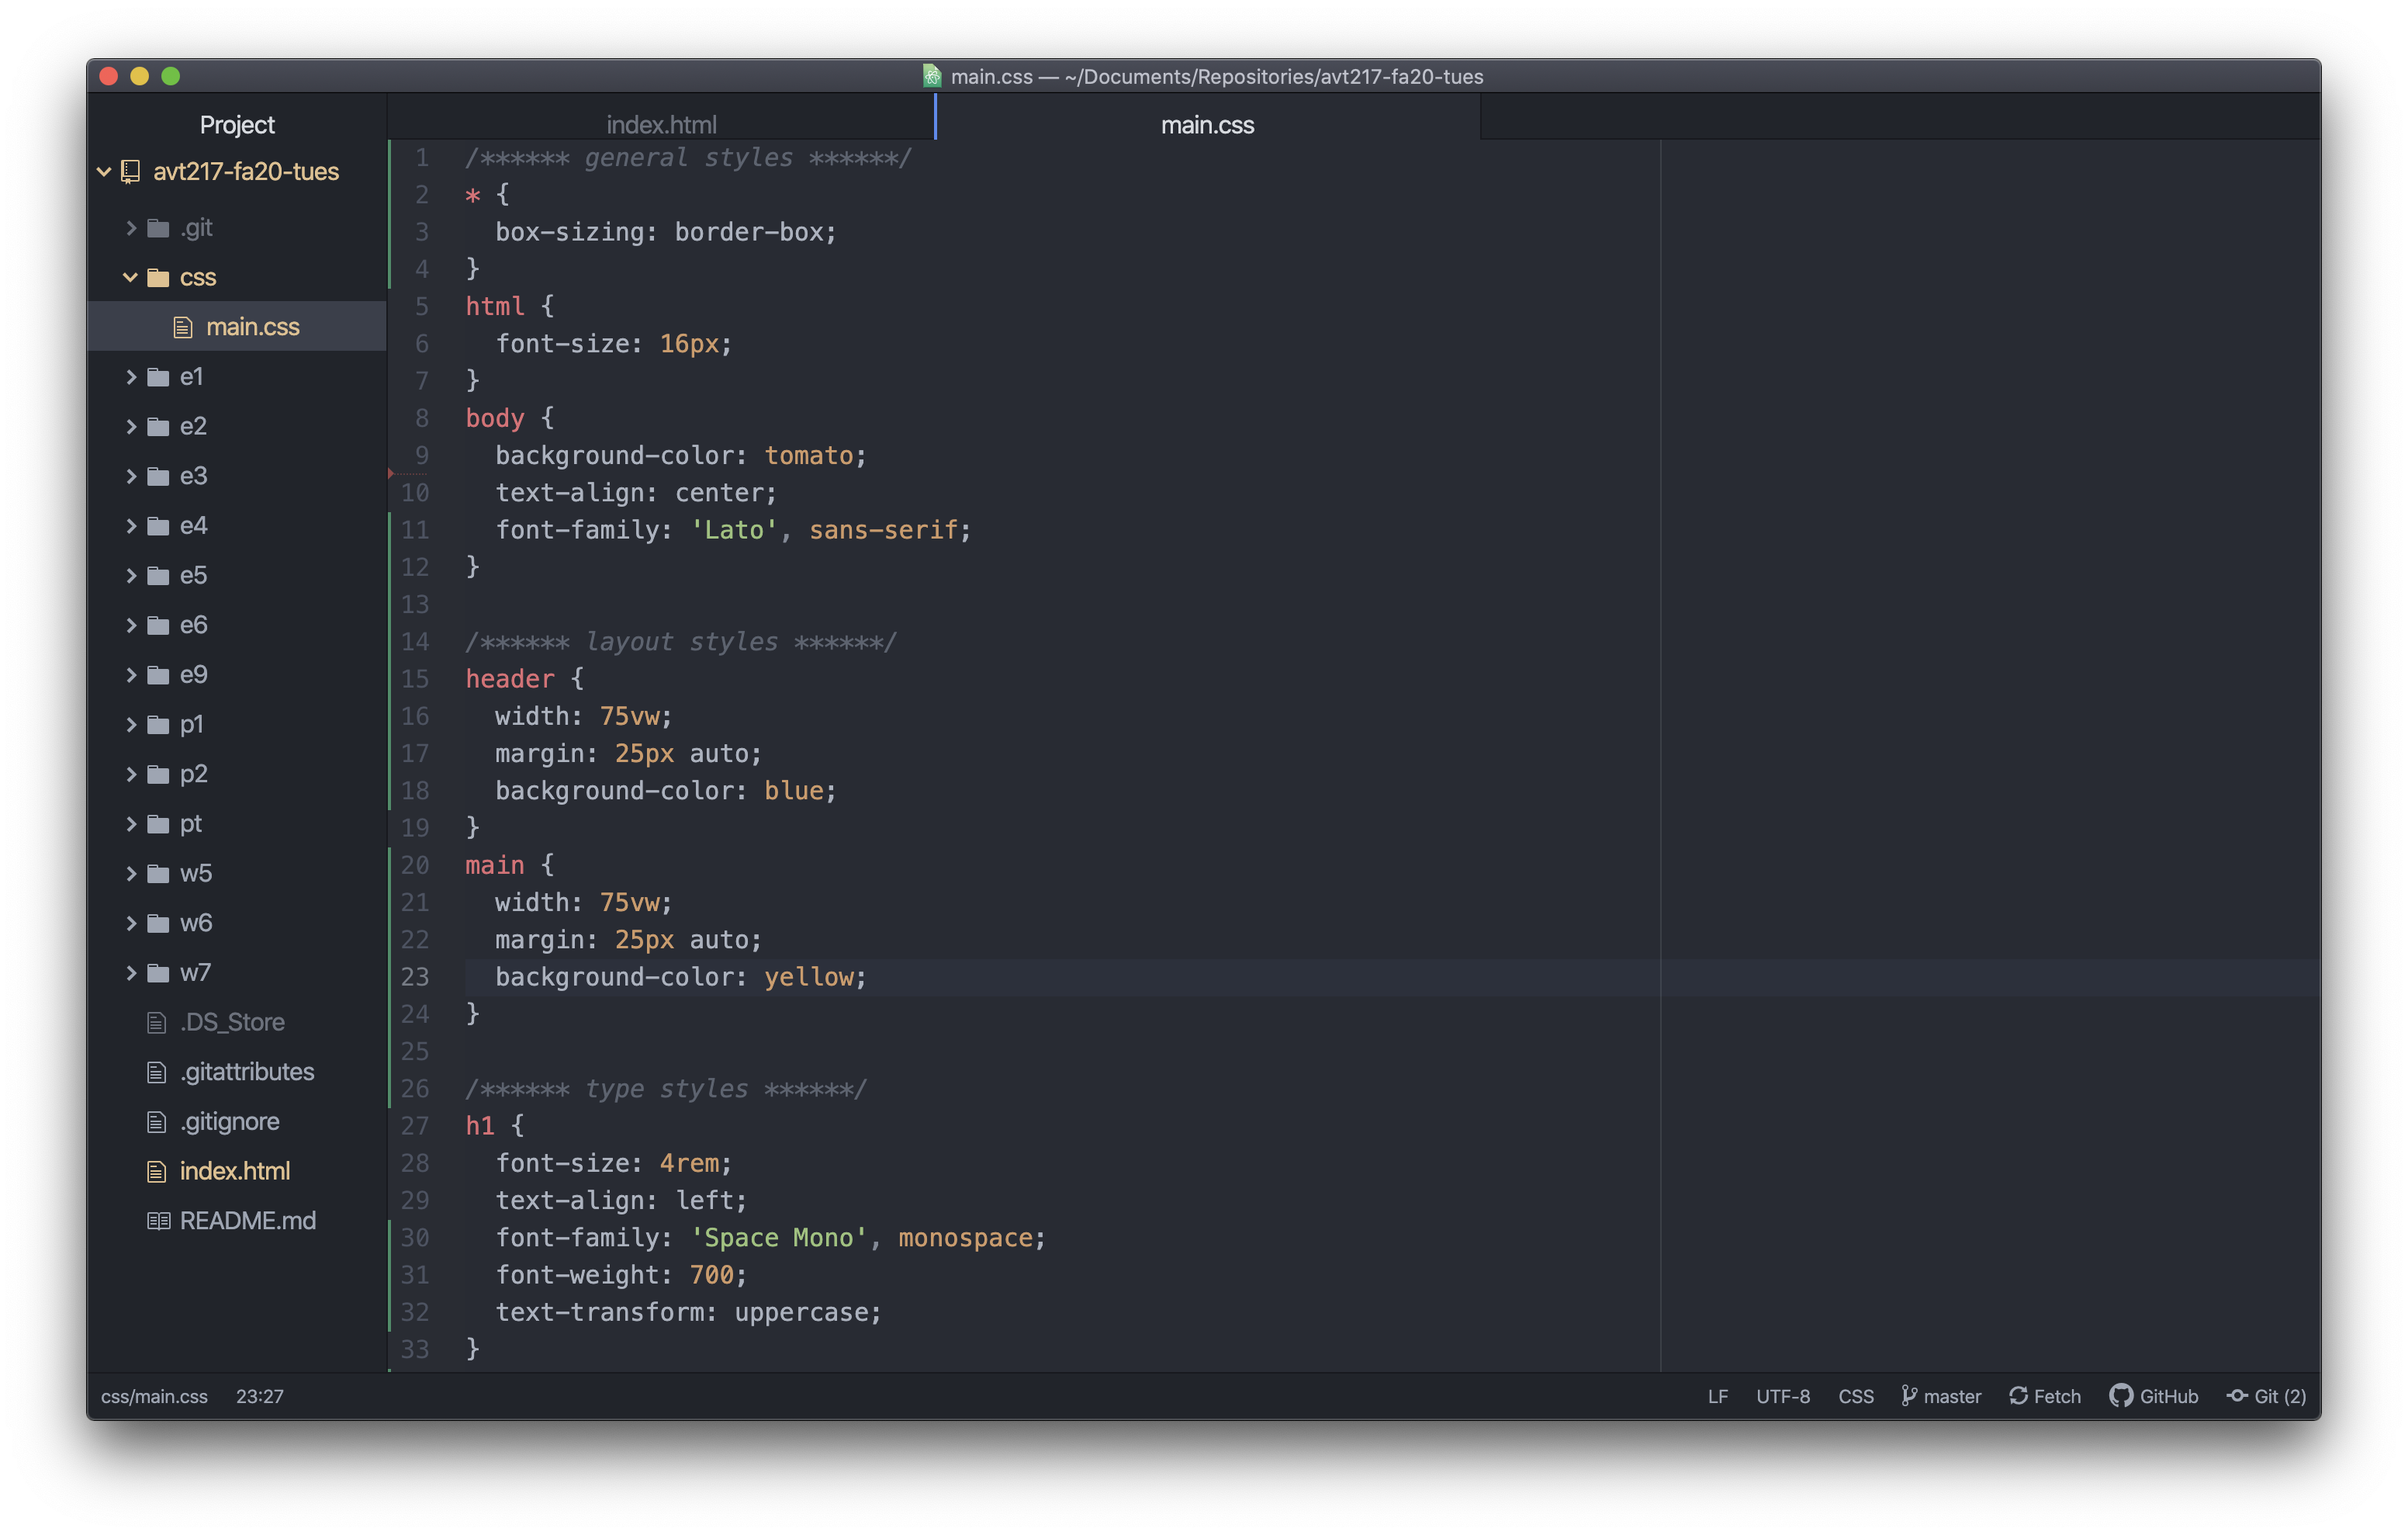
Task: Click the README.md book icon
Action: point(158,1221)
